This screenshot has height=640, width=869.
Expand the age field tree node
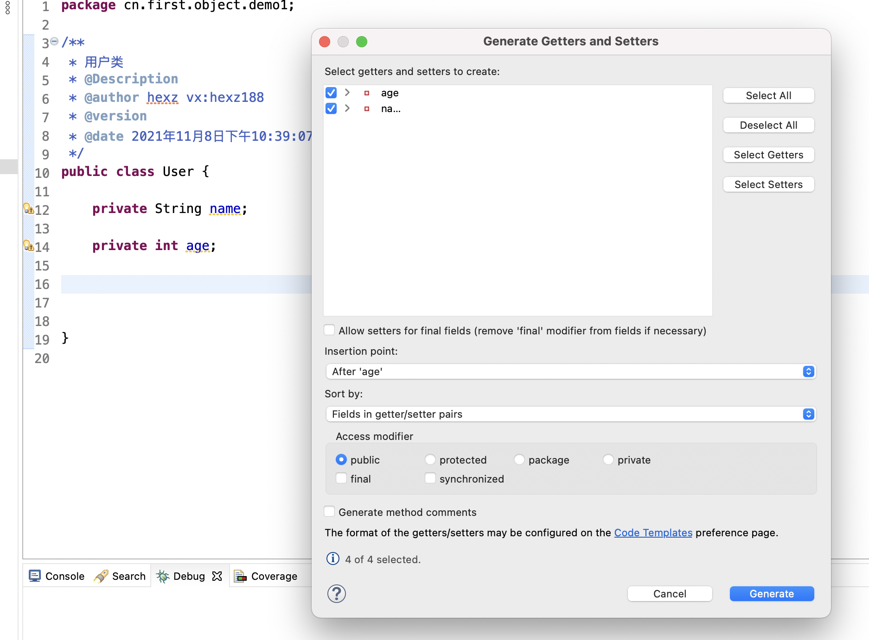347,93
